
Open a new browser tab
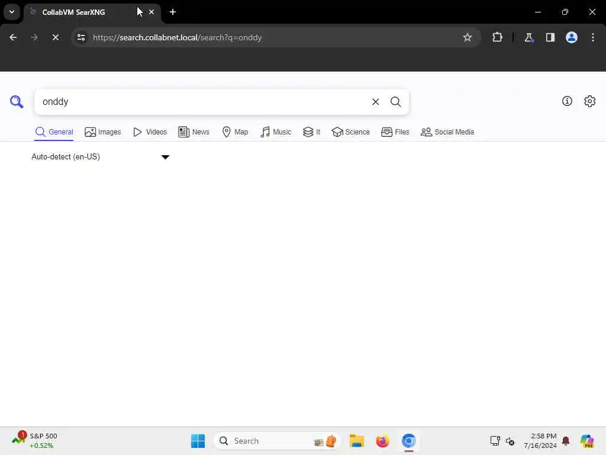tap(173, 12)
